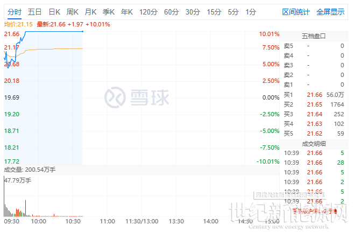The height and width of the screenshot is (232, 353).
Task: Click the 买1 bid price 21.66
Action: (314, 95)
